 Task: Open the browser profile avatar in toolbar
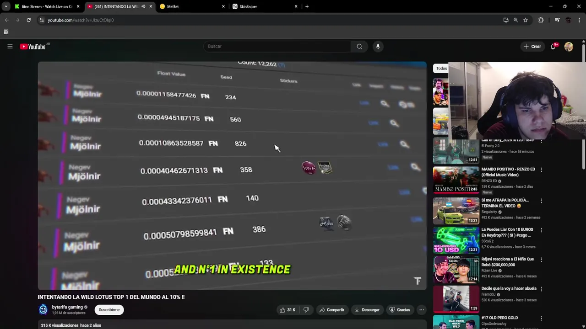tap(568, 20)
